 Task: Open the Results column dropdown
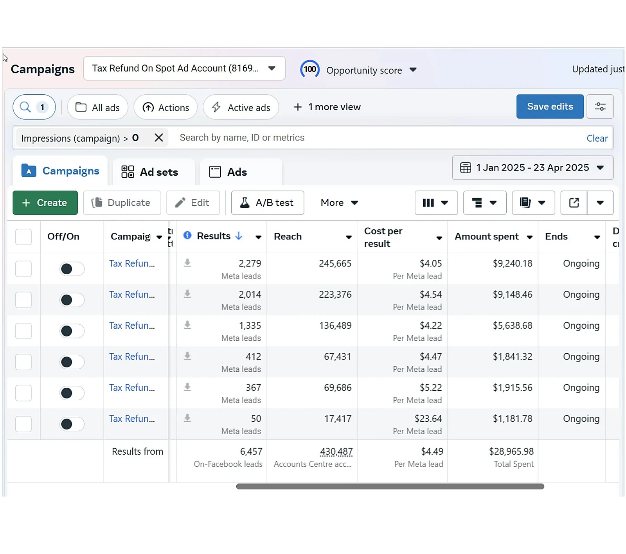[x=258, y=237]
